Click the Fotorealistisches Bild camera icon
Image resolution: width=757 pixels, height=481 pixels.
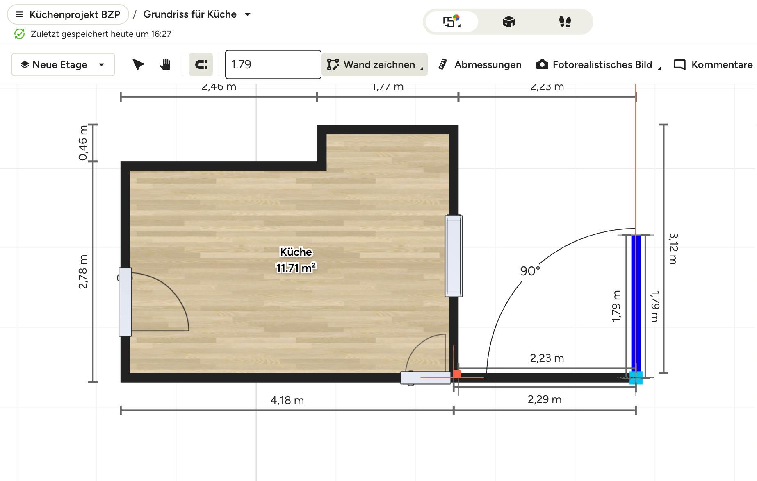[x=542, y=65]
